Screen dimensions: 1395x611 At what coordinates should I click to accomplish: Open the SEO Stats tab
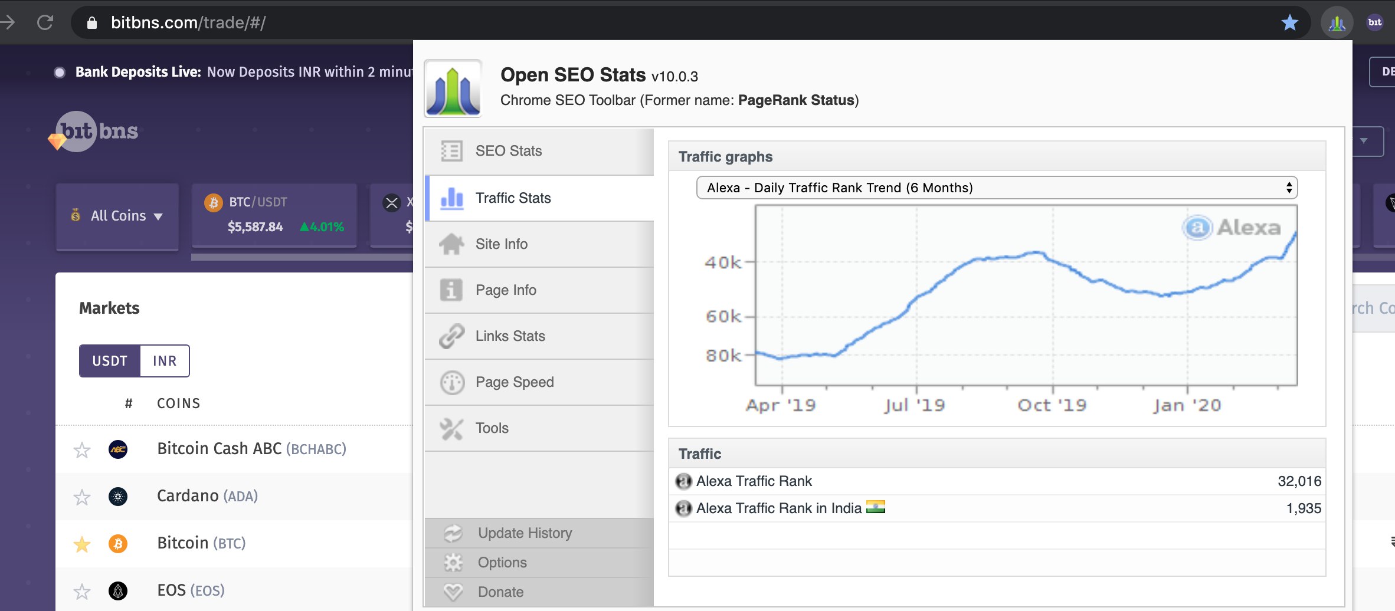pos(539,151)
